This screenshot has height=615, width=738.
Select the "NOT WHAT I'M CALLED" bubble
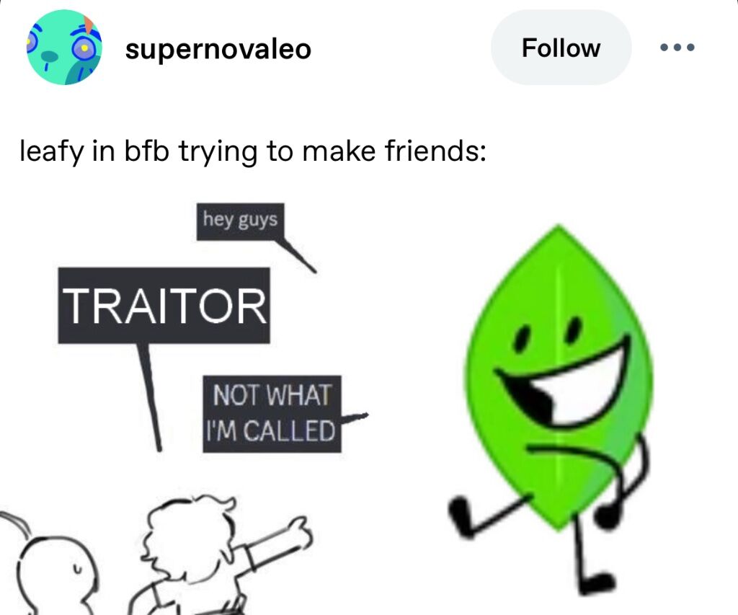(272, 413)
